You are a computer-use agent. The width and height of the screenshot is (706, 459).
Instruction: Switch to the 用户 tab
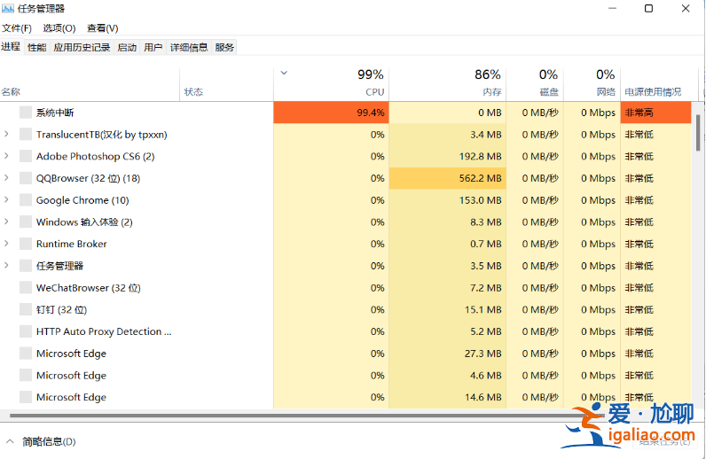coord(153,47)
